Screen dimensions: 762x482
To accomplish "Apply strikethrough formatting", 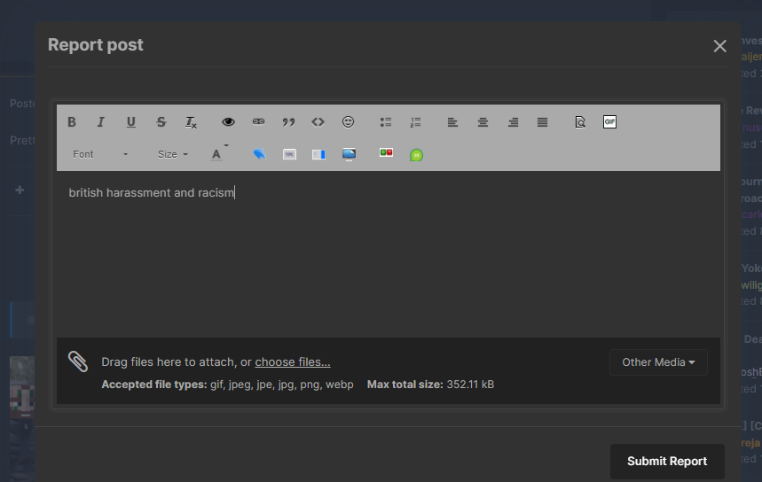I will [x=161, y=122].
